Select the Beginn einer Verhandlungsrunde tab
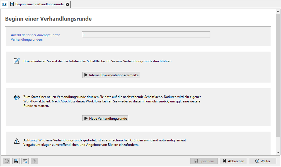281x167 pixels. click(x=39, y=4)
